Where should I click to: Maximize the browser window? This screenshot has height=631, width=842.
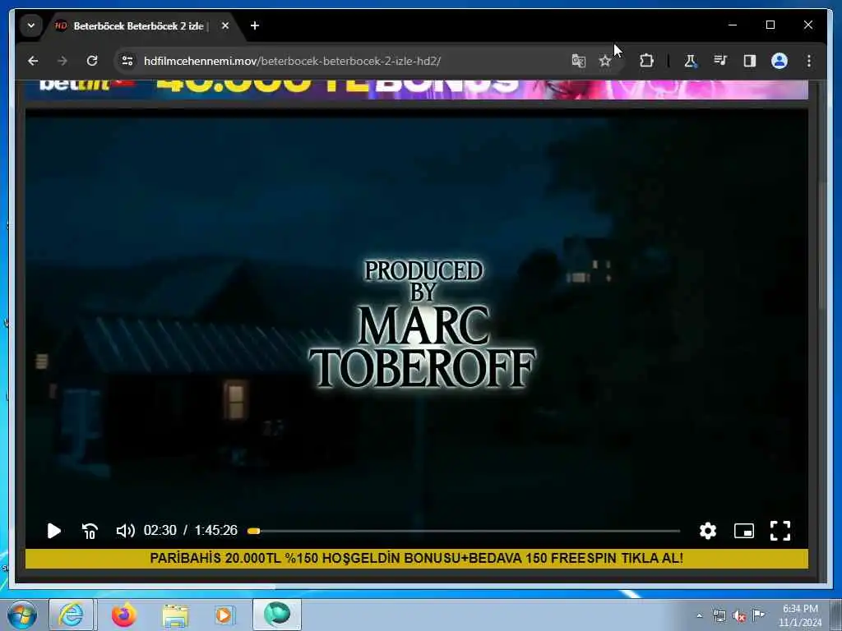(x=770, y=25)
